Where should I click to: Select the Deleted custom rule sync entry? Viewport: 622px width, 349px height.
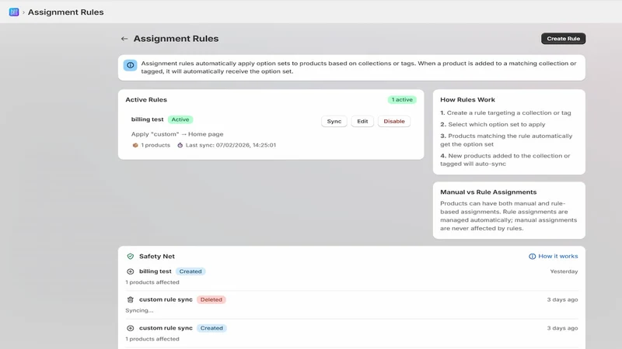pyautogui.click(x=351, y=305)
